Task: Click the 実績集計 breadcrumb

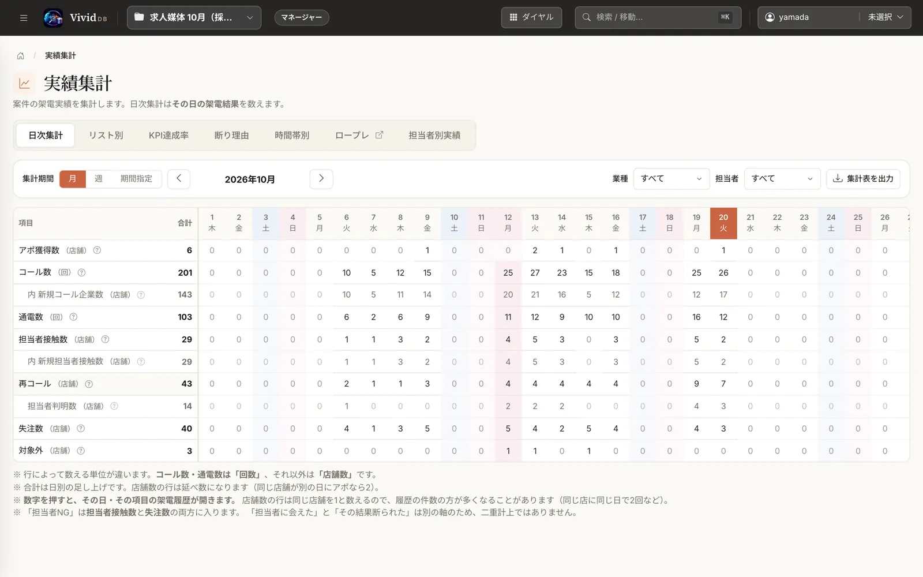Action: (x=61, y=56)
